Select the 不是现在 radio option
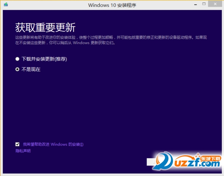The image size is (224, 176). pos(17,69)
